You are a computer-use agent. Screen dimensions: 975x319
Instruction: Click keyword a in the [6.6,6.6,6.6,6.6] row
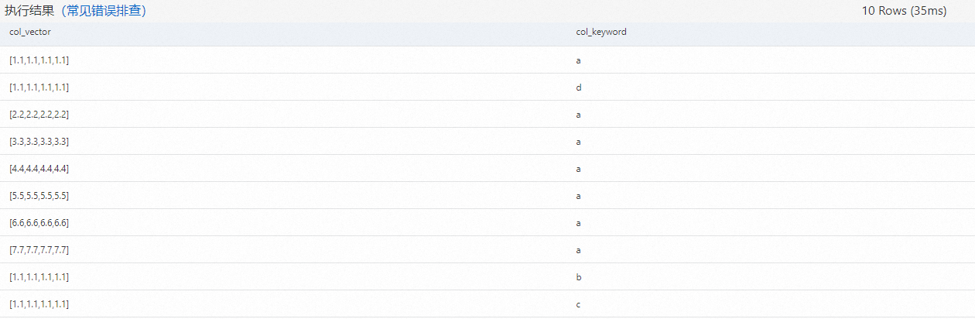[579, 223]
